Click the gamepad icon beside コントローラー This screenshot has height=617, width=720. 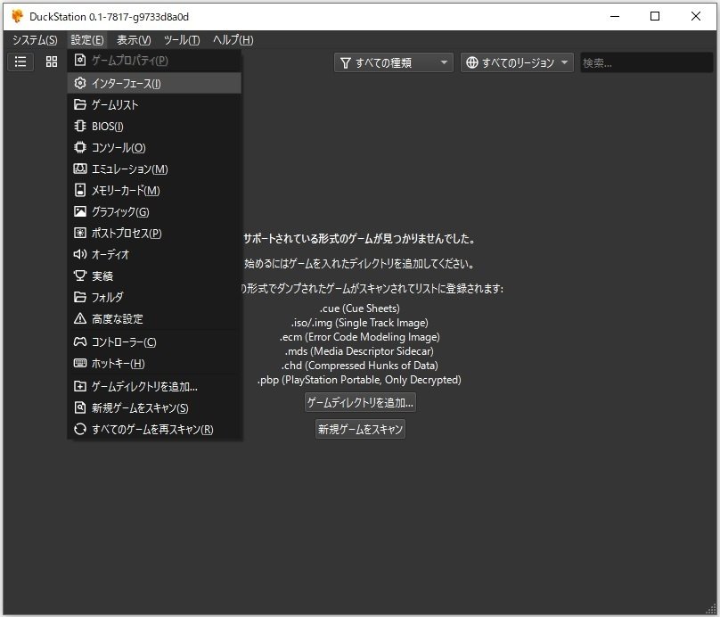click(80, 341)
